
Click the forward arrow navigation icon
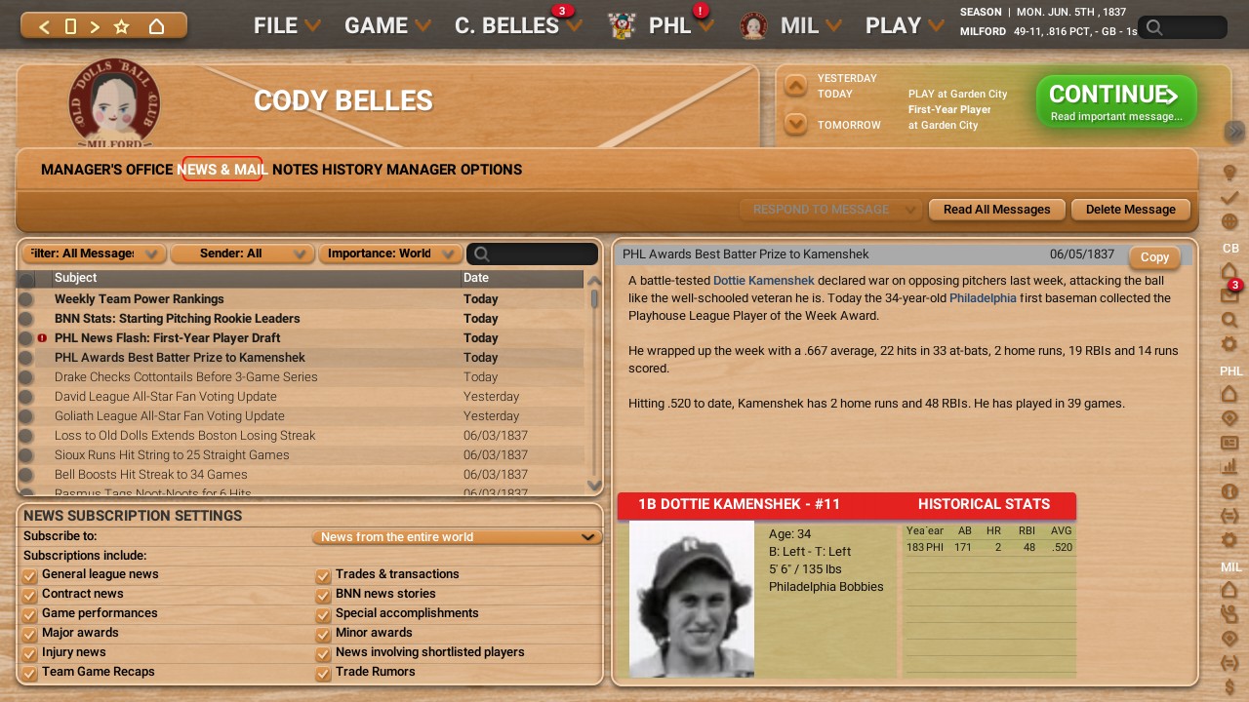click(x=95, y=26)
